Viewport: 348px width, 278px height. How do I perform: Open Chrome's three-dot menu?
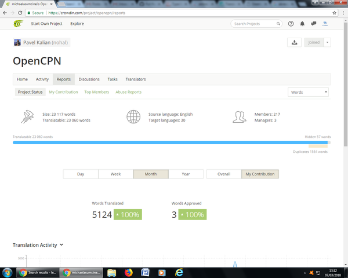343,13
